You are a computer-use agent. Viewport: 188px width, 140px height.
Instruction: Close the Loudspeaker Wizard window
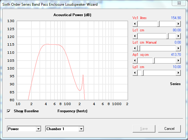(179, 3)
